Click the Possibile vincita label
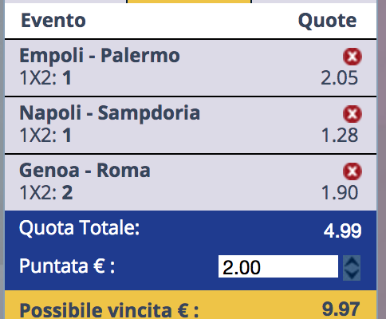Viewport: 386px width, 319px height. point(109,310)
